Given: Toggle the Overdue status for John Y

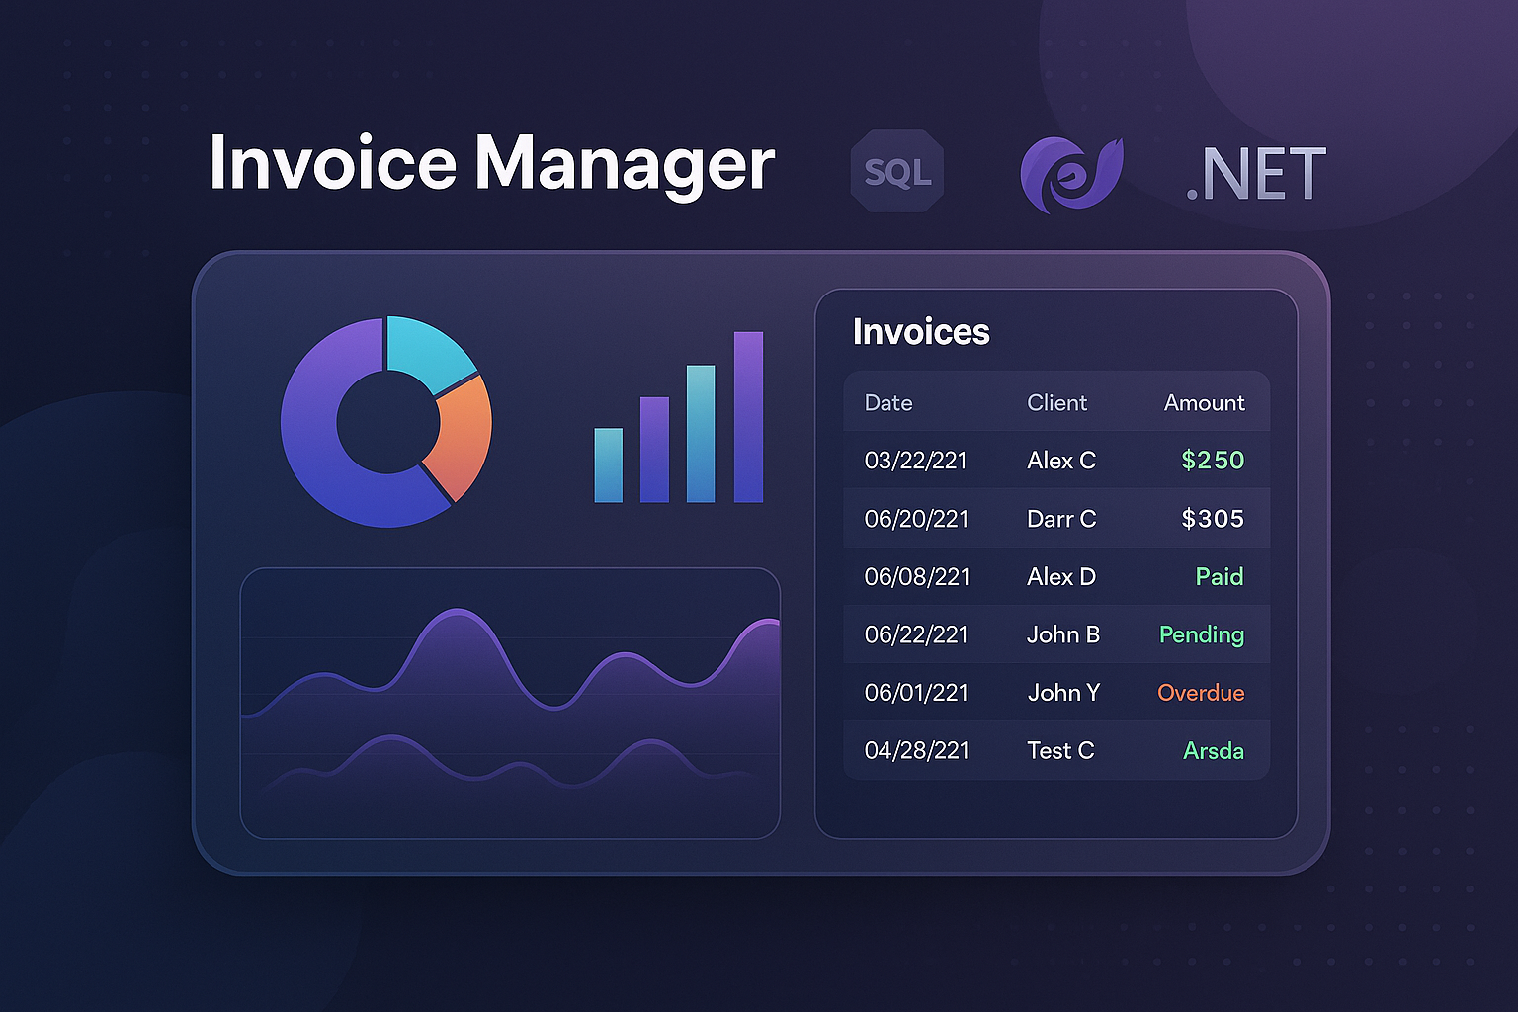Looking at the screenshot, I should 1201,693.
